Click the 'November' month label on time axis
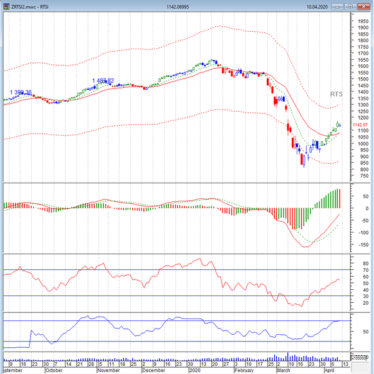This screenshot has width=374, height=374. tap(108, 370)
